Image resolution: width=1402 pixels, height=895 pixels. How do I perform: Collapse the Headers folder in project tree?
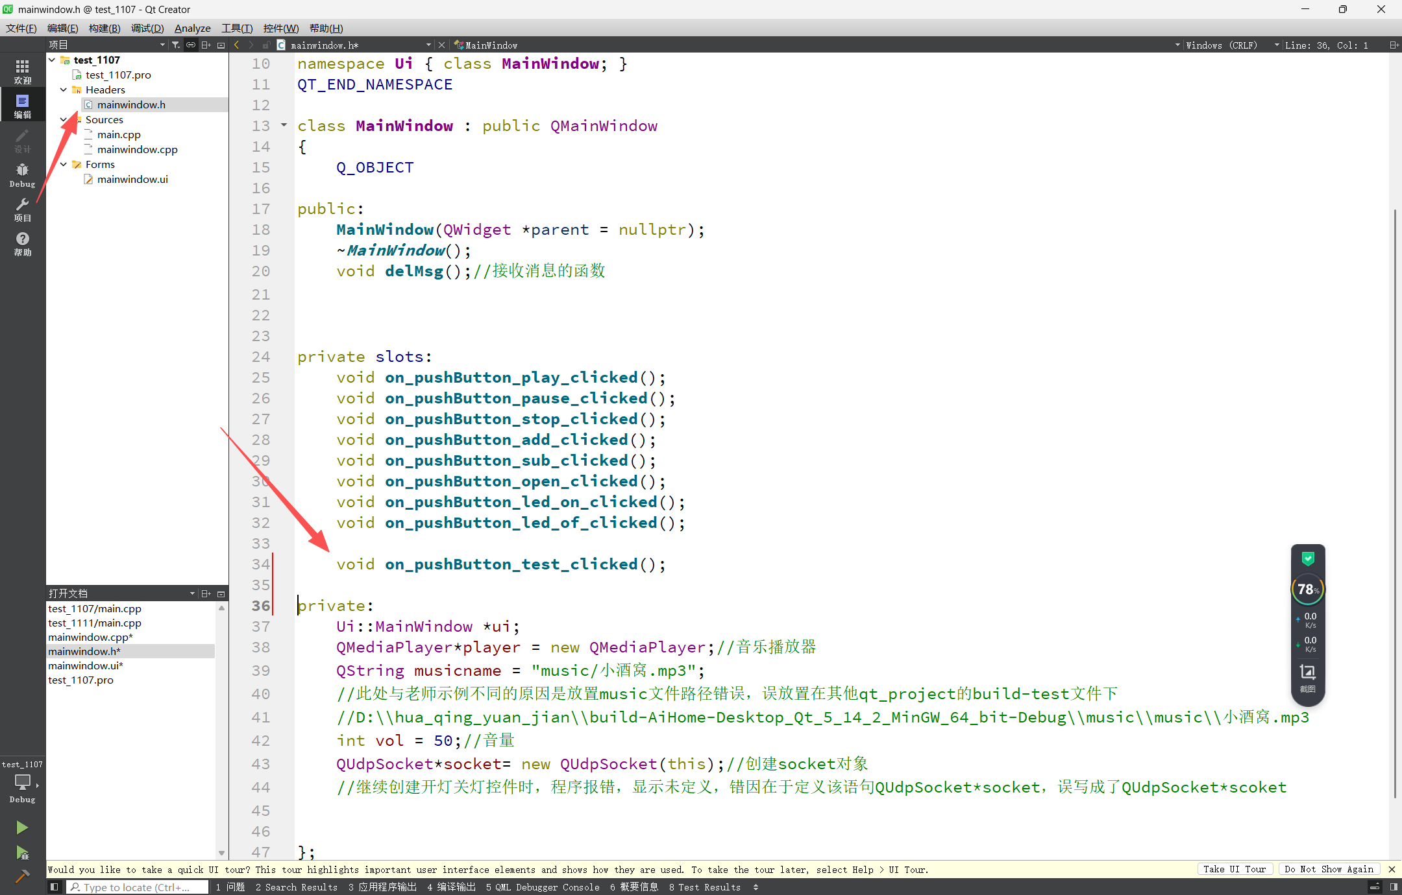click(64, 89)
